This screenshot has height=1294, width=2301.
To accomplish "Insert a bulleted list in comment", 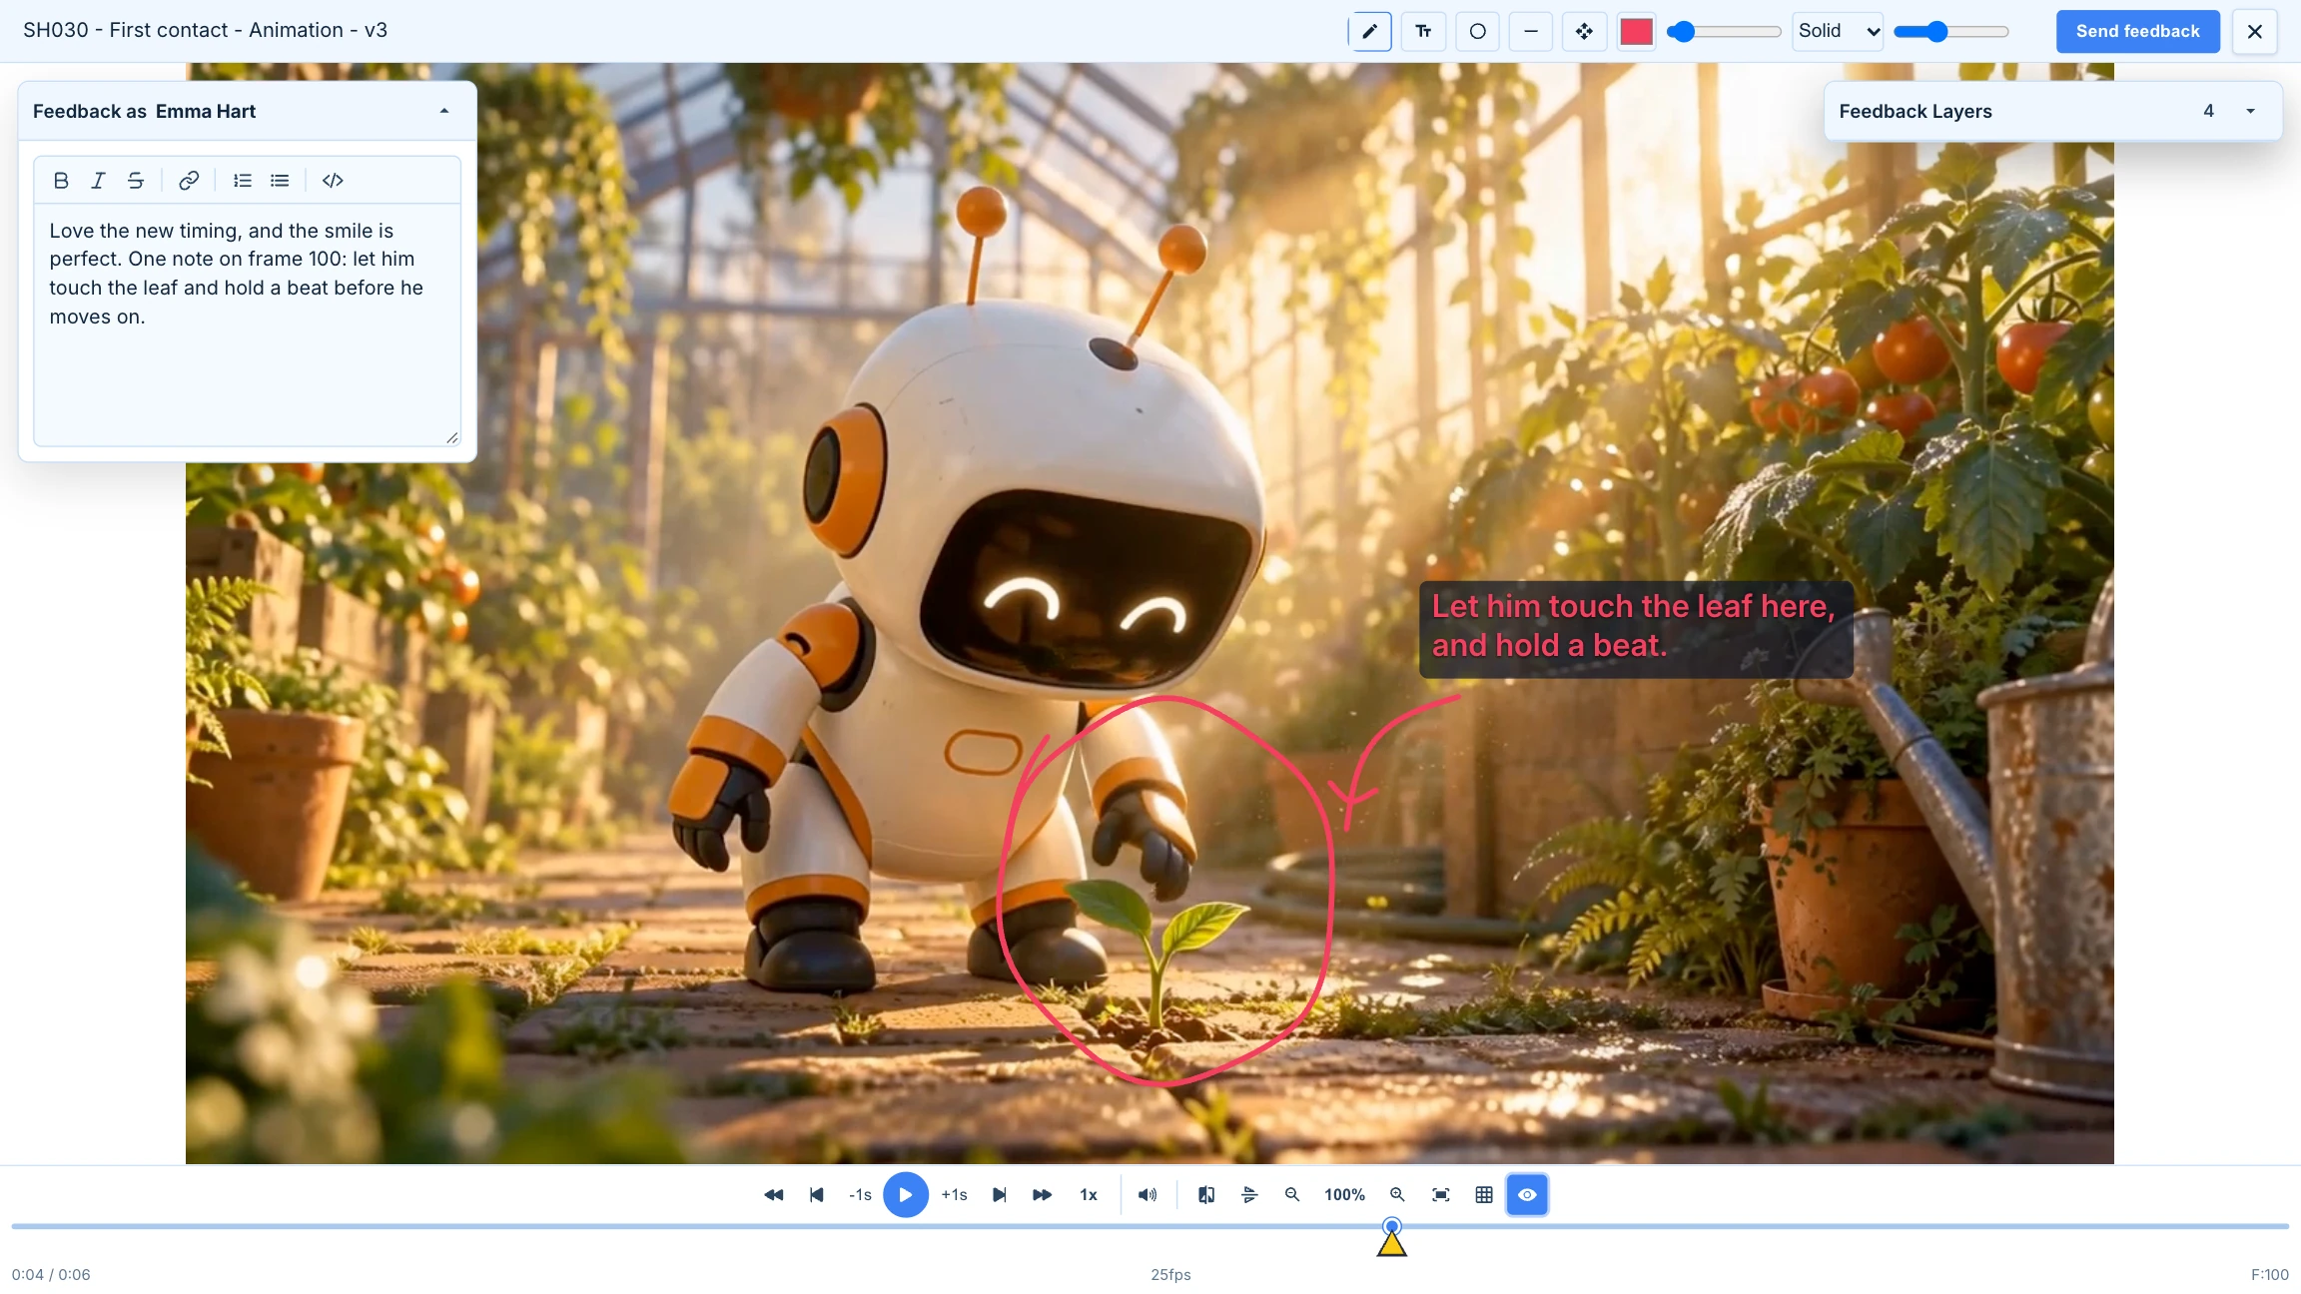I will point(280,180).
